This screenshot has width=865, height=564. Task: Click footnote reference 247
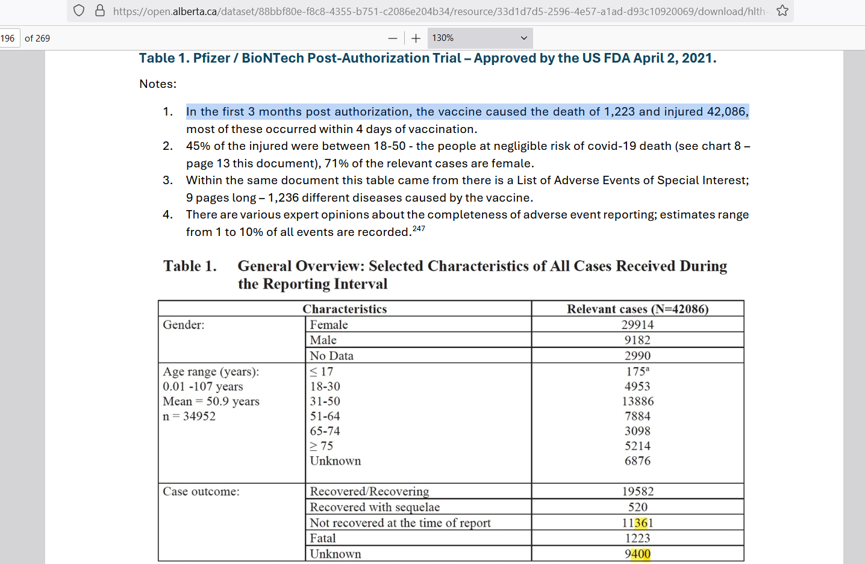click(419, 229)
